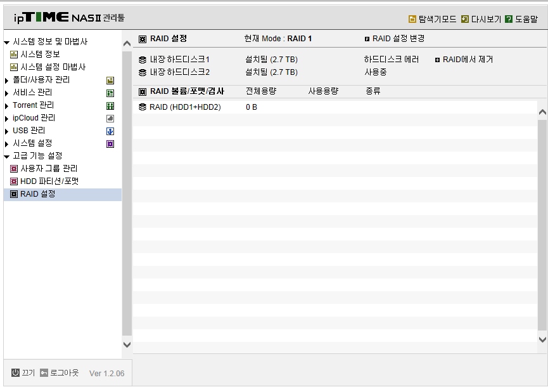
Task: Open 시스템 설정 마법사 in the sidebar
Action: point(53,67)
